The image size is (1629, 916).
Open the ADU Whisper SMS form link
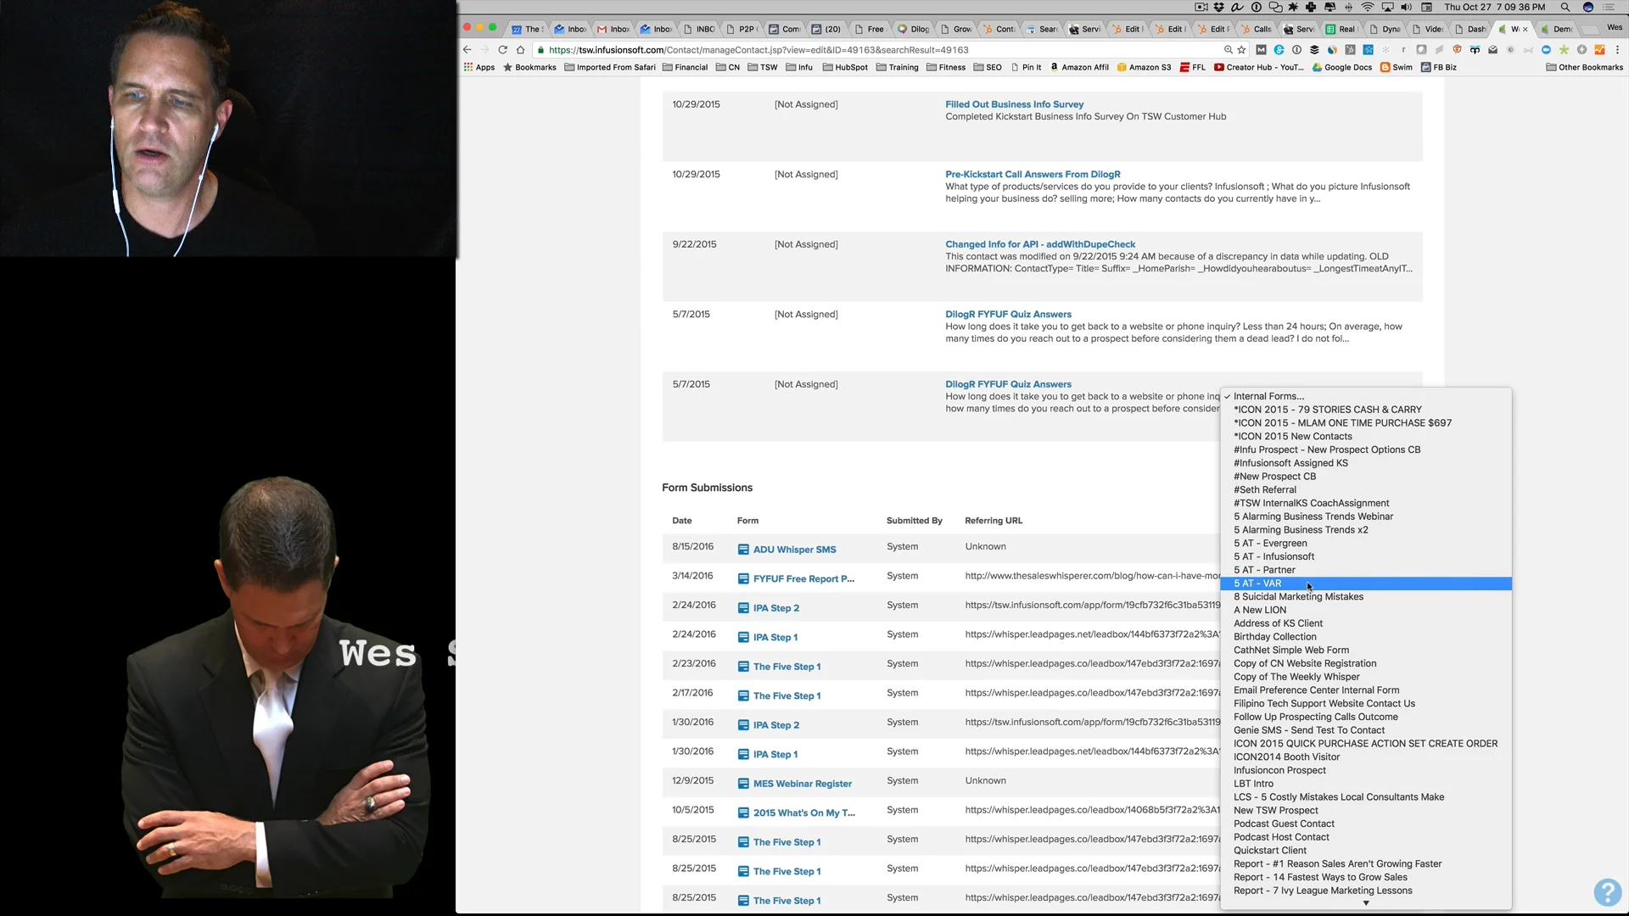(x=794, y=549)
